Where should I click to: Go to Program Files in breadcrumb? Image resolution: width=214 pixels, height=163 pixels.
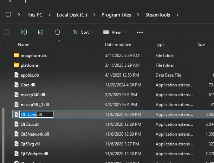pyautogui.click(x=116, y=15)
